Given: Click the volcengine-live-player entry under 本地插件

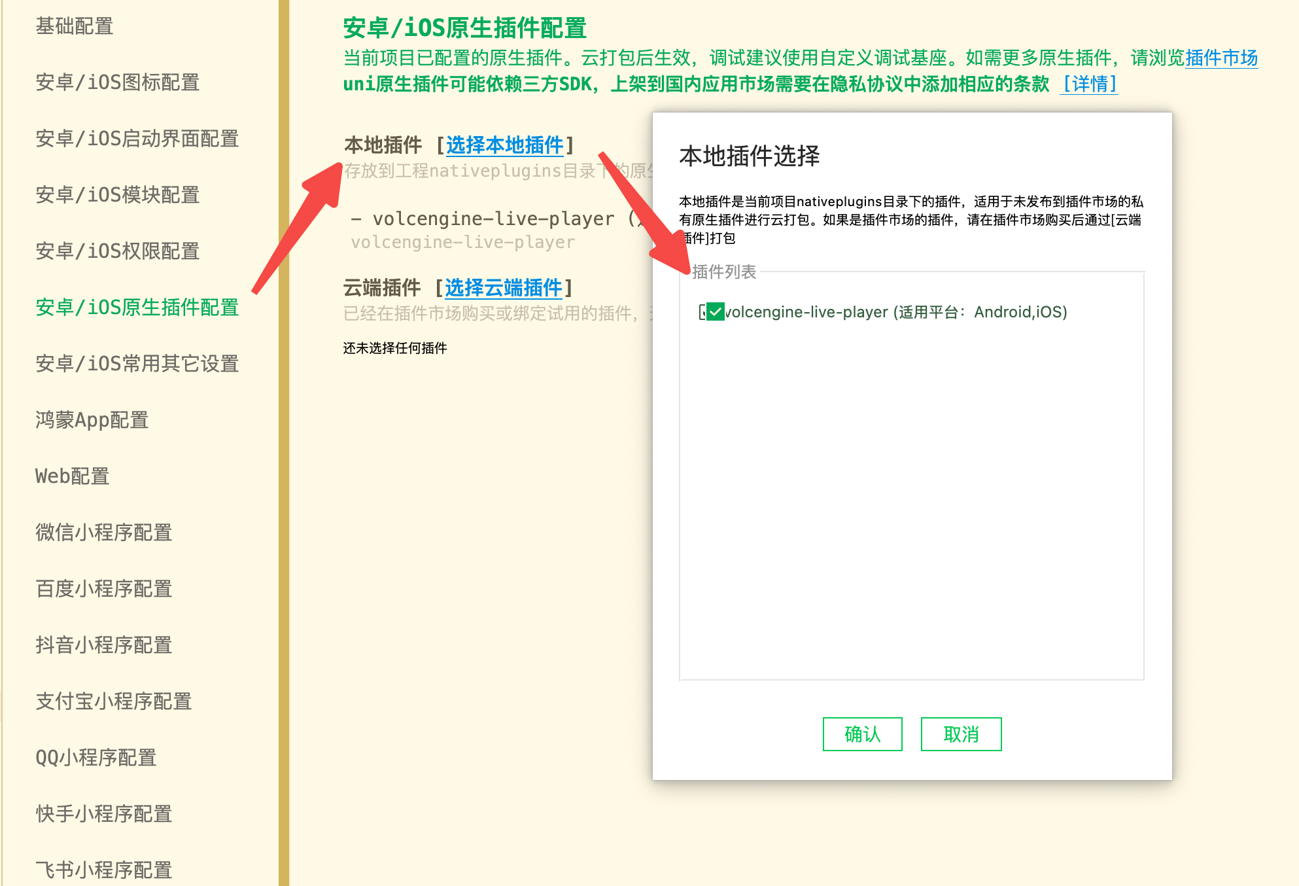Looking at the screenshot, I should pos(494,219).
